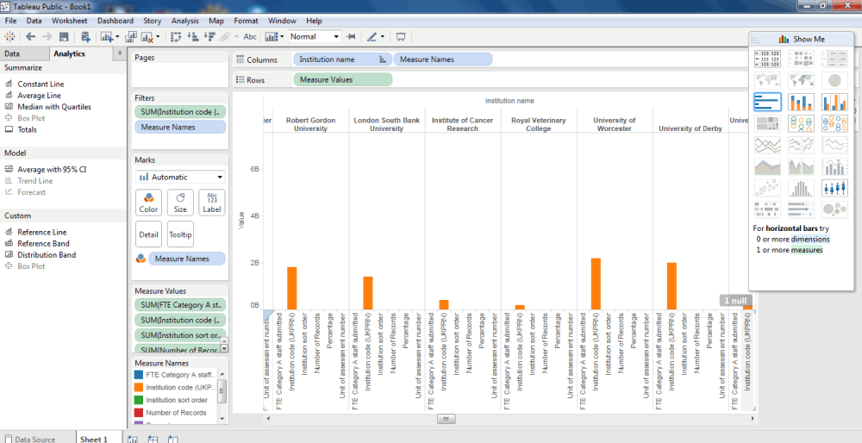Pick the circle views chart in Show Me
The width and height of the screenshot is (862, 443).
(801, 123)
